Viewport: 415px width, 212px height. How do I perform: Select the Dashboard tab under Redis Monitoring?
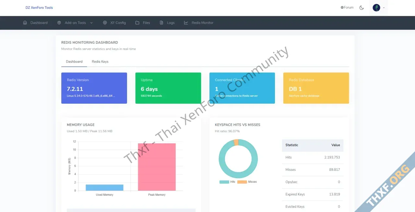[74, 62]
